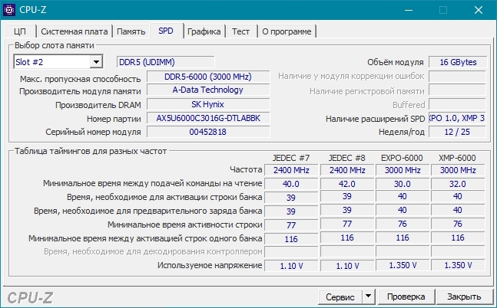Click the A-Data Technology manufacturer field

(x=207, y=90)
